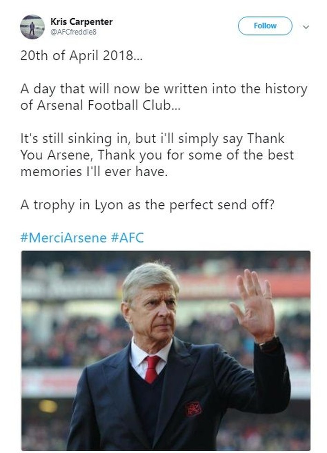This screenshot has height=453, width=327.
Task: Open the #AFC hashtag
Action: [x=127, y=237]
